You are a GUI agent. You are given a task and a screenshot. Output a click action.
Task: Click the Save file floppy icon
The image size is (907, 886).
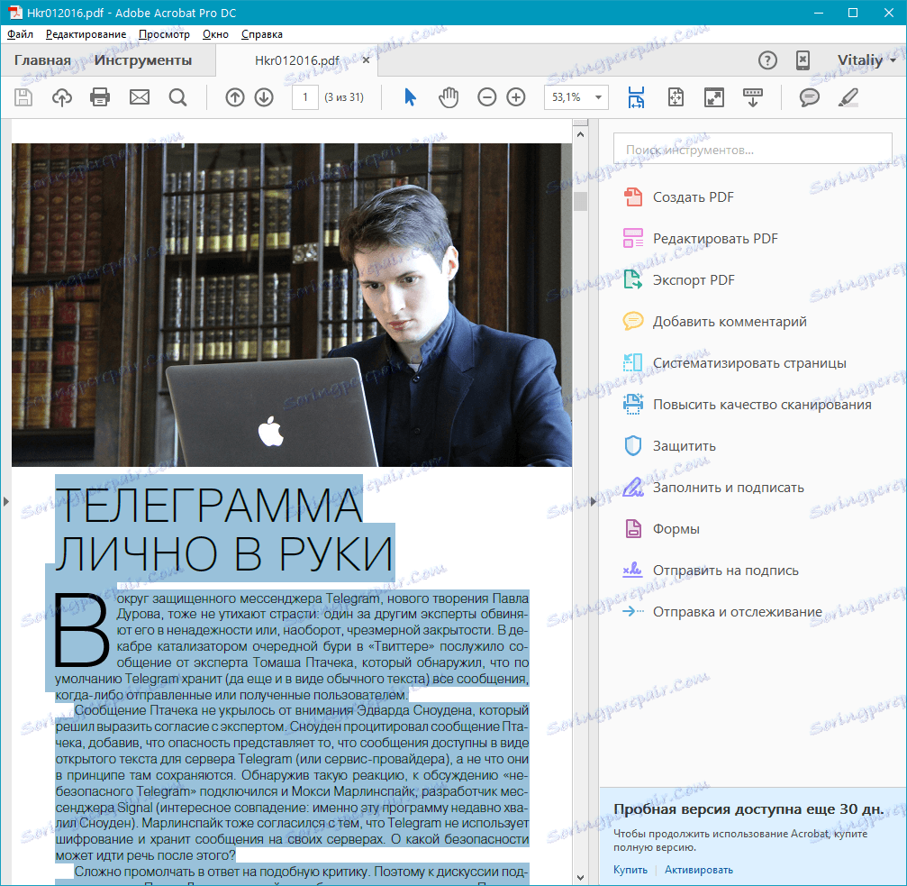coord(23,97)
